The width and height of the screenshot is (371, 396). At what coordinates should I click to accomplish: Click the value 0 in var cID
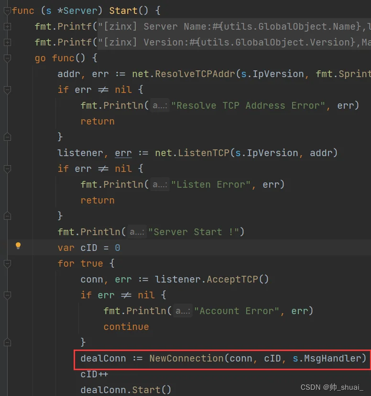(118, 248)
